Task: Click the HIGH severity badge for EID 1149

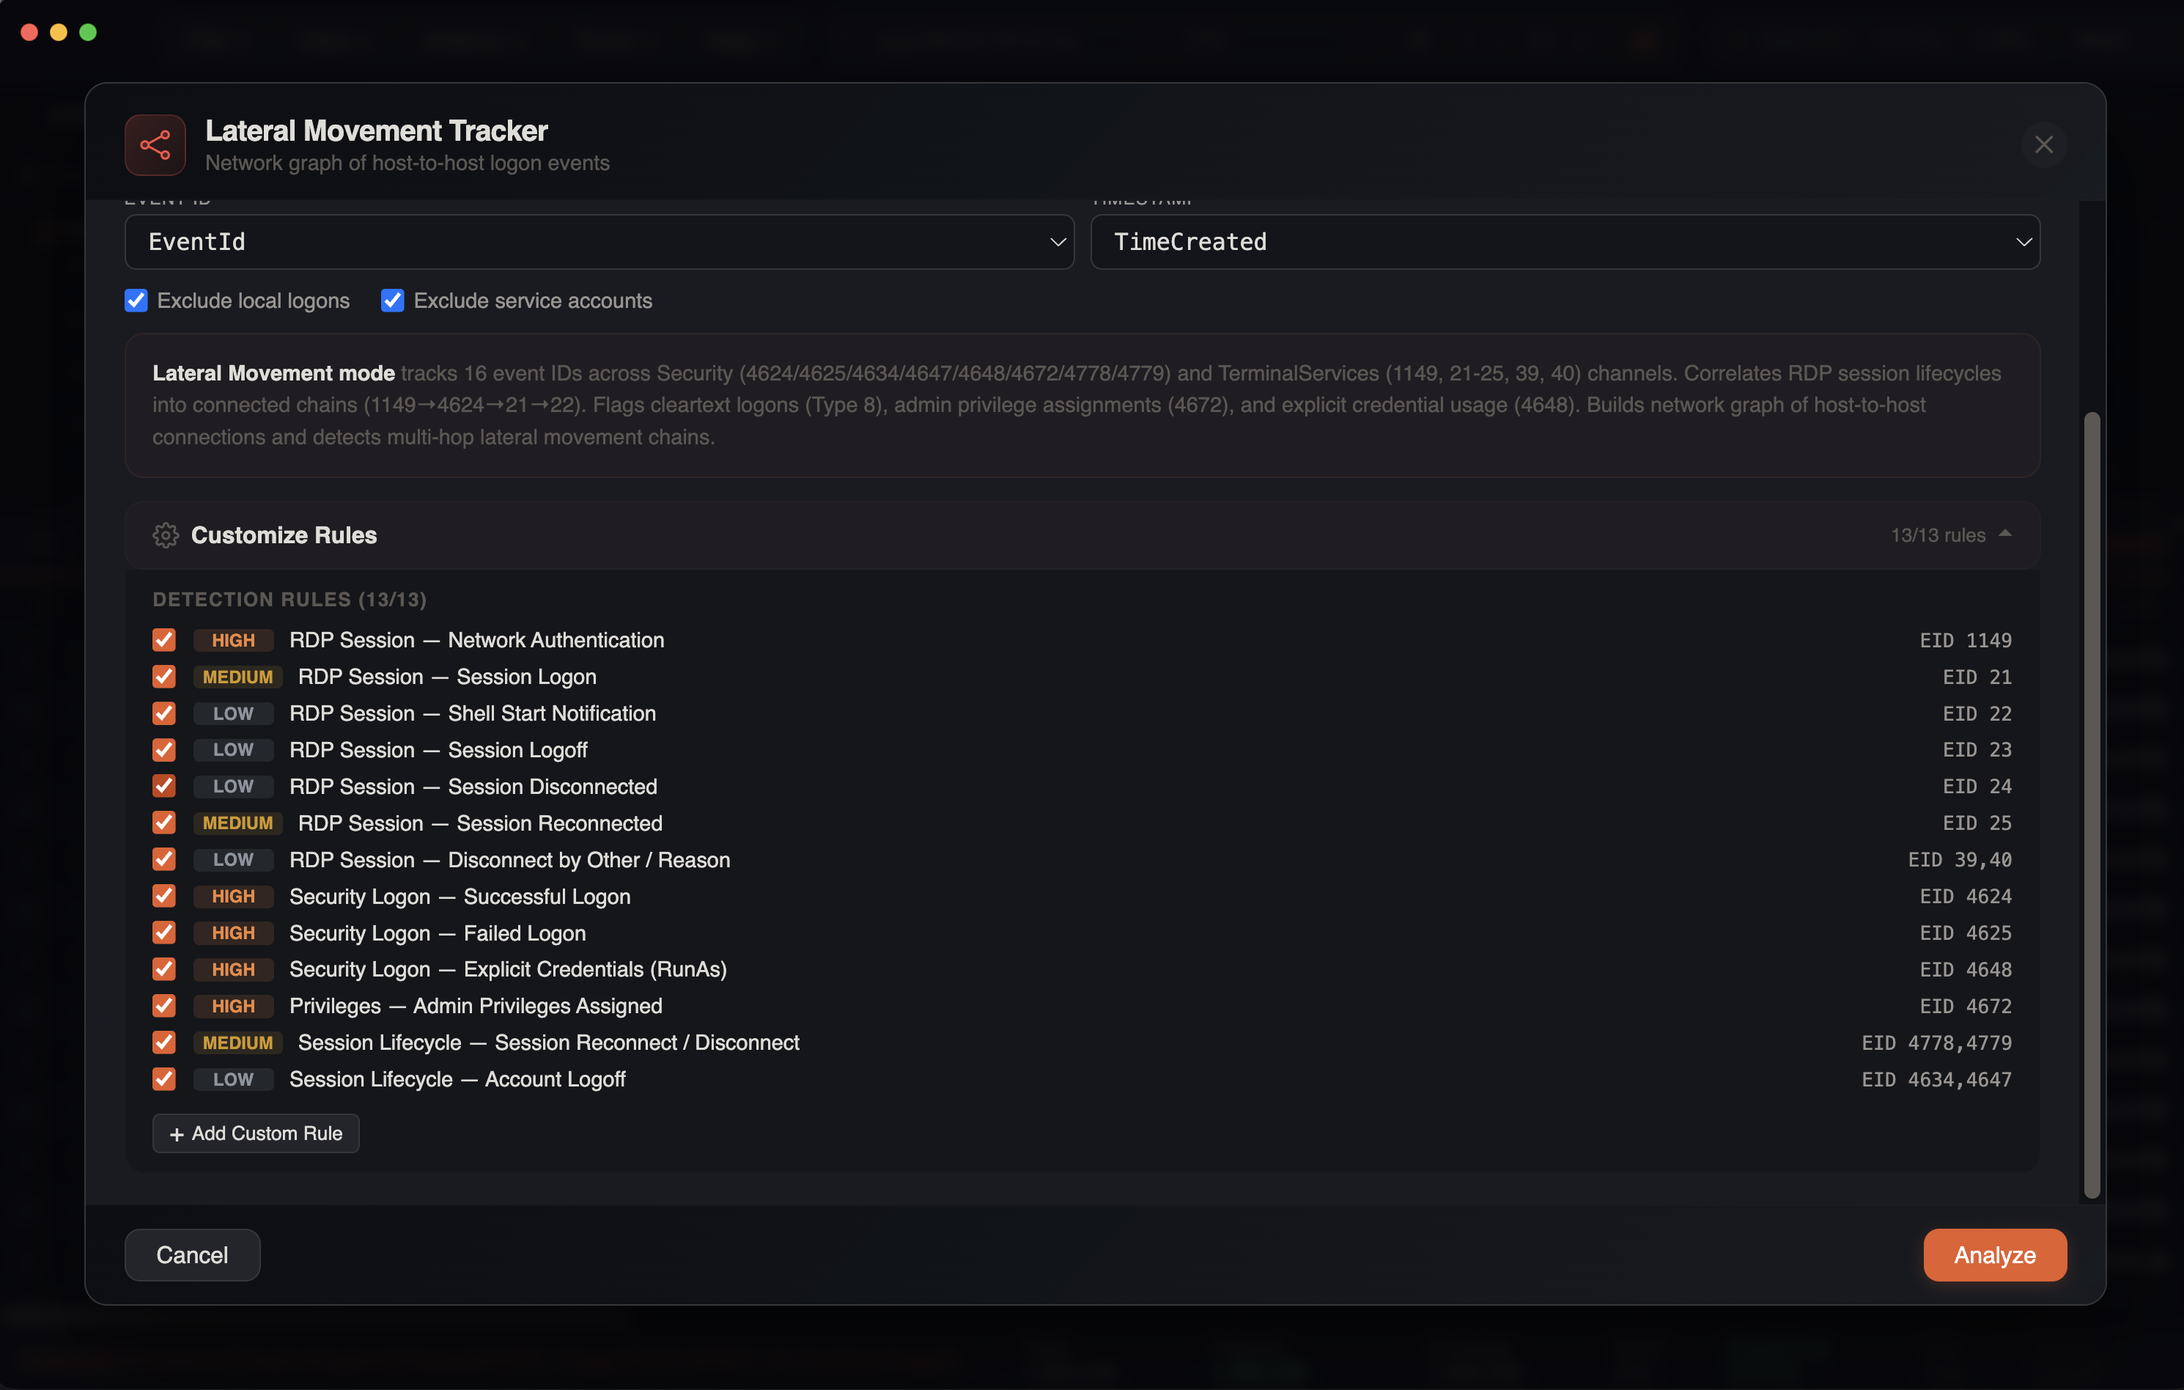Action: (233, 641)
